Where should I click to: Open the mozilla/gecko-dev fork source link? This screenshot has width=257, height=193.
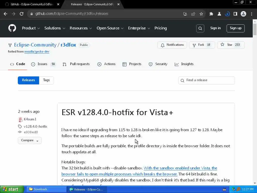tap(37, 52)
